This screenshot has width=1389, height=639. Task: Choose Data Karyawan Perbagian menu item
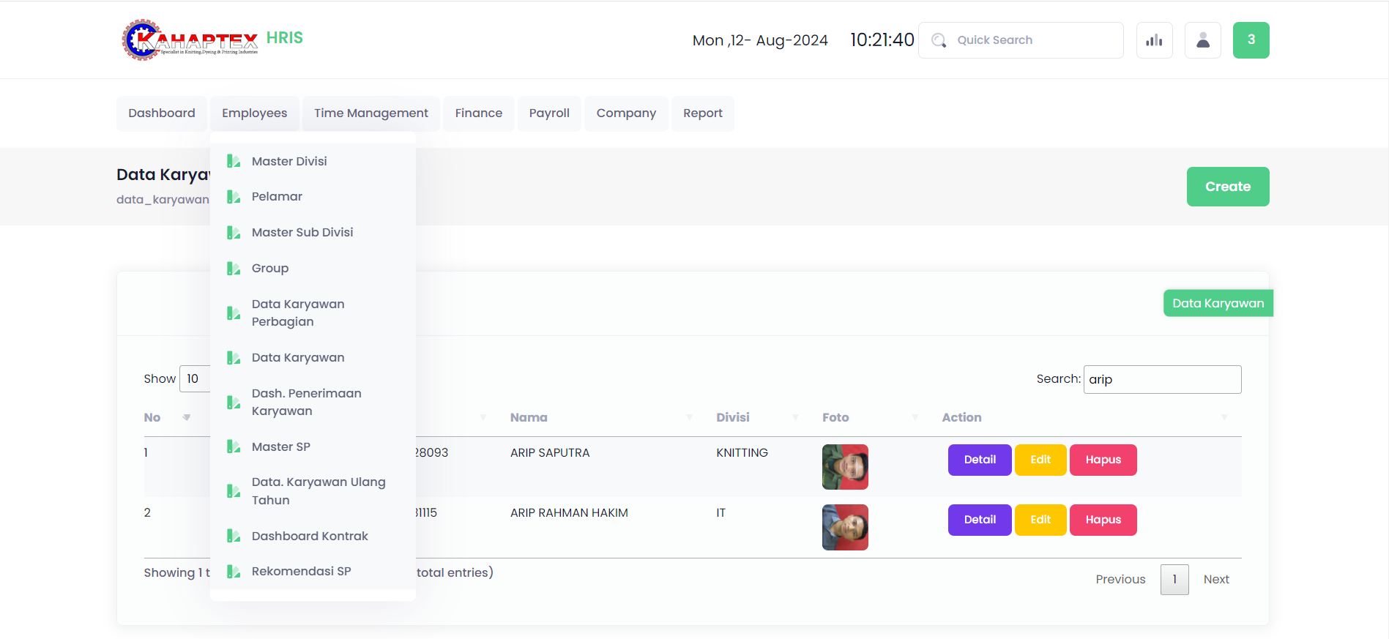coord(297,313)
